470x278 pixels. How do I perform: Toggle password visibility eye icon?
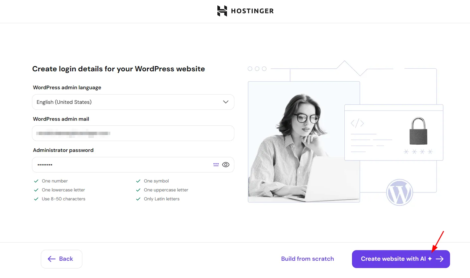(x=226, y=165)
